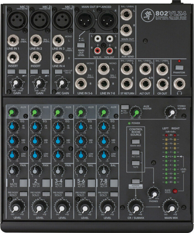Viewport: 194px width, 233px height.
Task: Toggle the Channel 7-8 MUTE button
Action: pyautogui.click(x=114, y=183)
